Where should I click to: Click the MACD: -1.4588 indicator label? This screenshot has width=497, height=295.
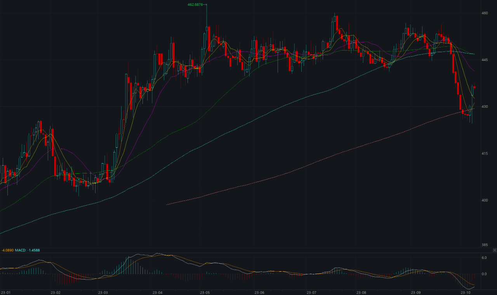pos(27,250)
